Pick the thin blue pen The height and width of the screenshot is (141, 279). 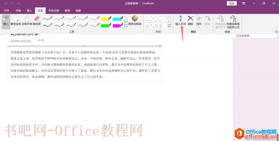(71, 18)
